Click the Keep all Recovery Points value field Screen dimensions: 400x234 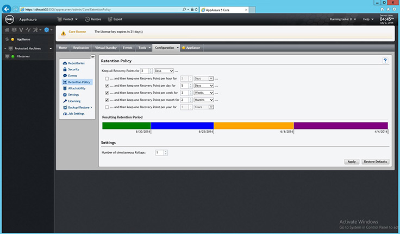click(x=145, y=71)
